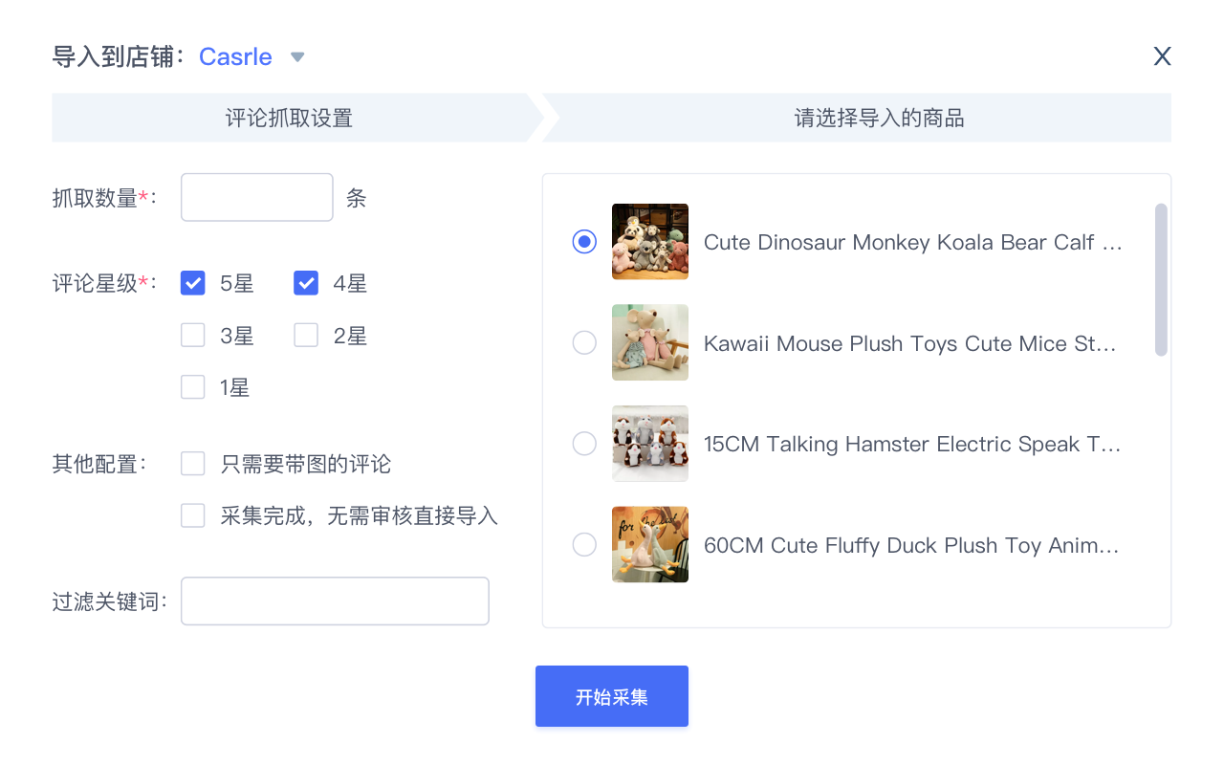Enable 只需要带图的评论 option
Screen dimensions: 1224x765
192,463
